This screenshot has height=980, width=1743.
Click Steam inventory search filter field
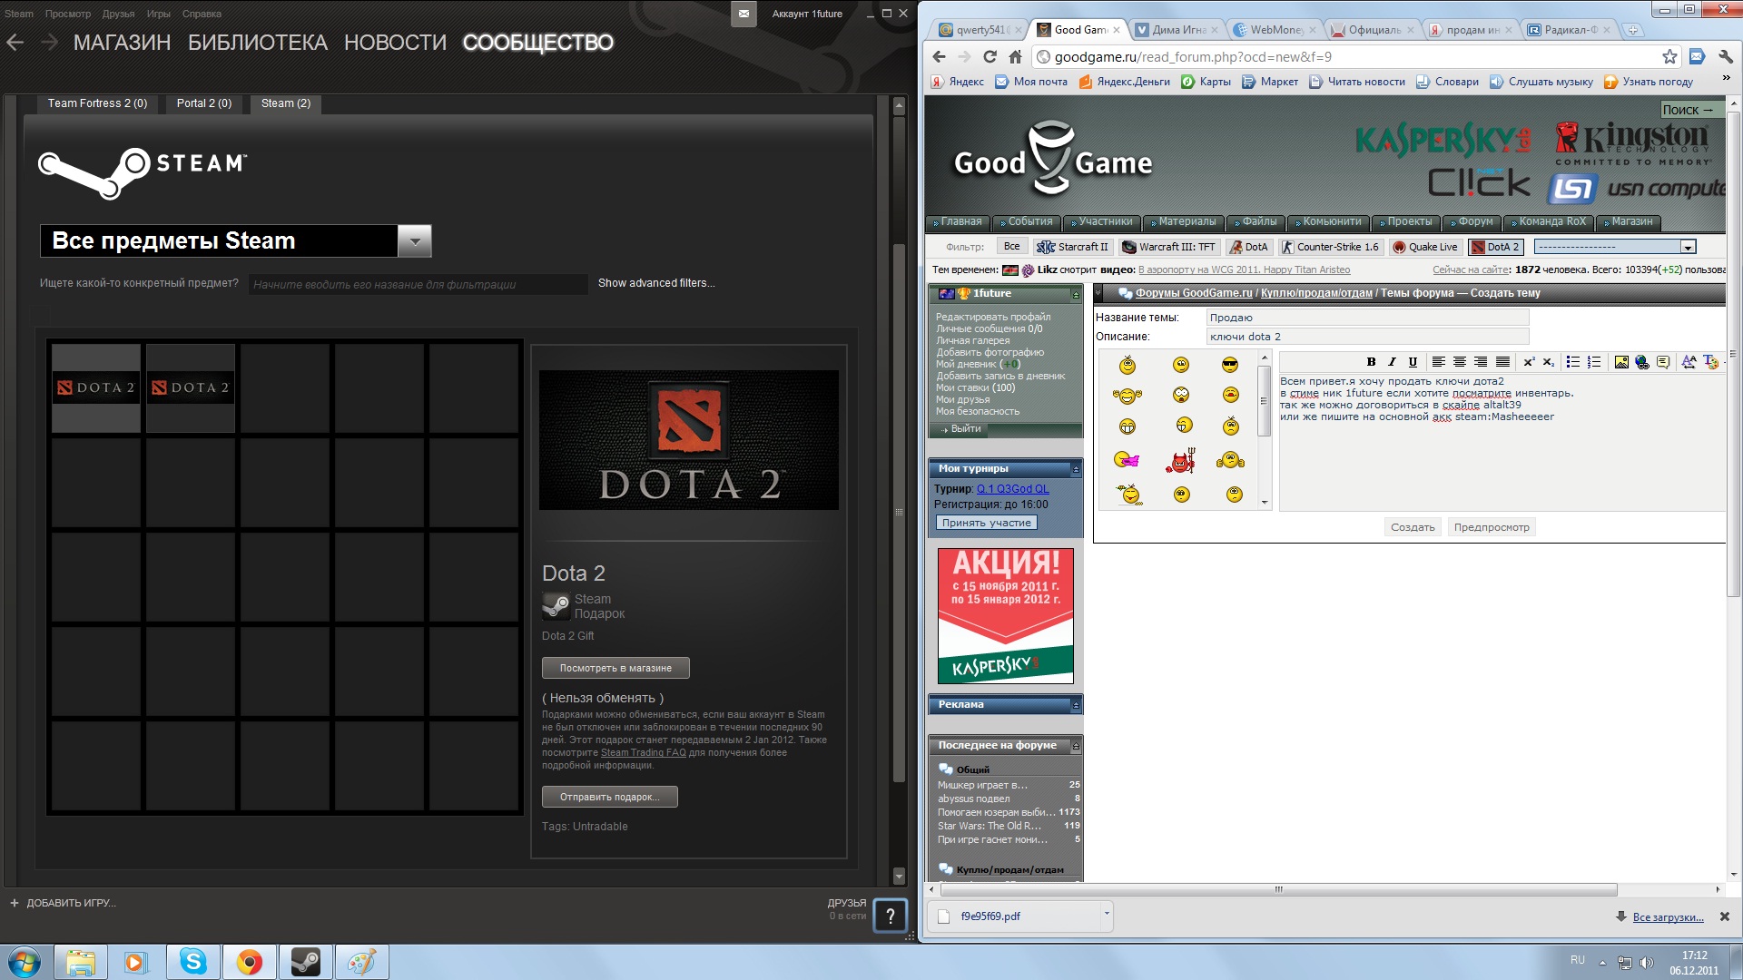coord(418,285)
